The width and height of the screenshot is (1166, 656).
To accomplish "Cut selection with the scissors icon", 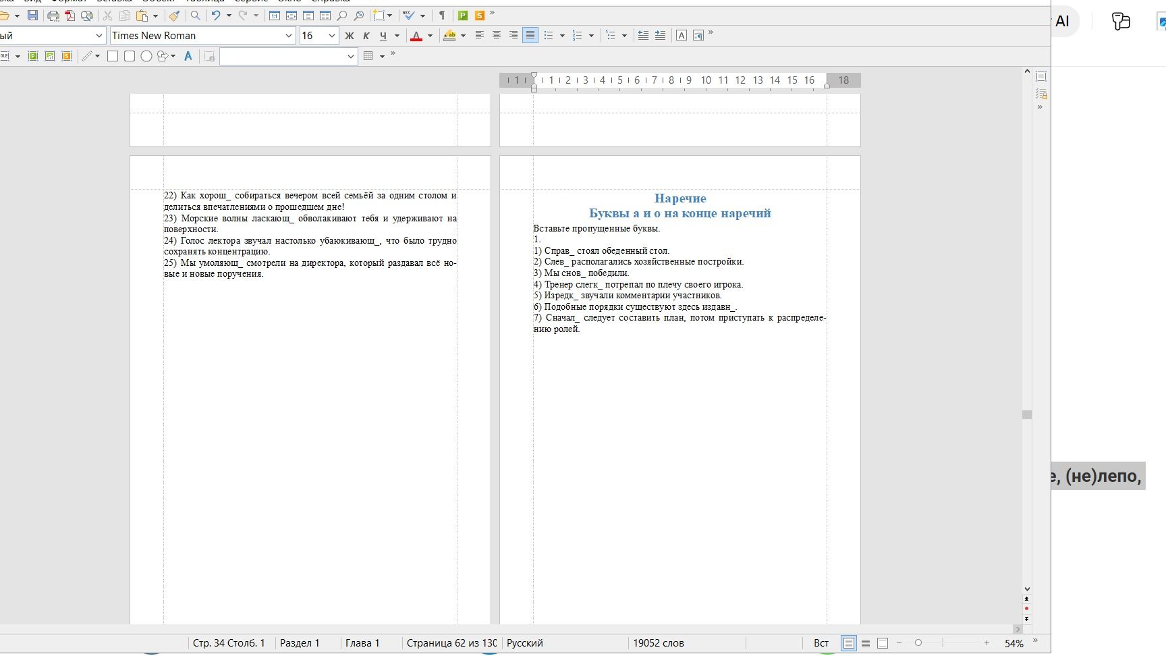I will click(107, 16).
